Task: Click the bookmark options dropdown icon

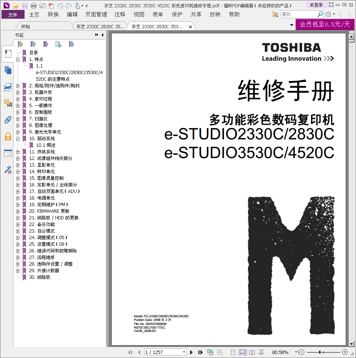Action: (x=71, y=44)
